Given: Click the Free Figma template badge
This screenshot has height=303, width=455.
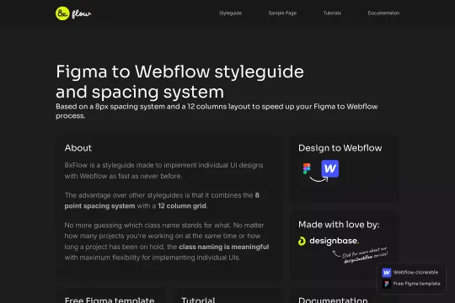Looking at the screenshot, I should [411, 284].
